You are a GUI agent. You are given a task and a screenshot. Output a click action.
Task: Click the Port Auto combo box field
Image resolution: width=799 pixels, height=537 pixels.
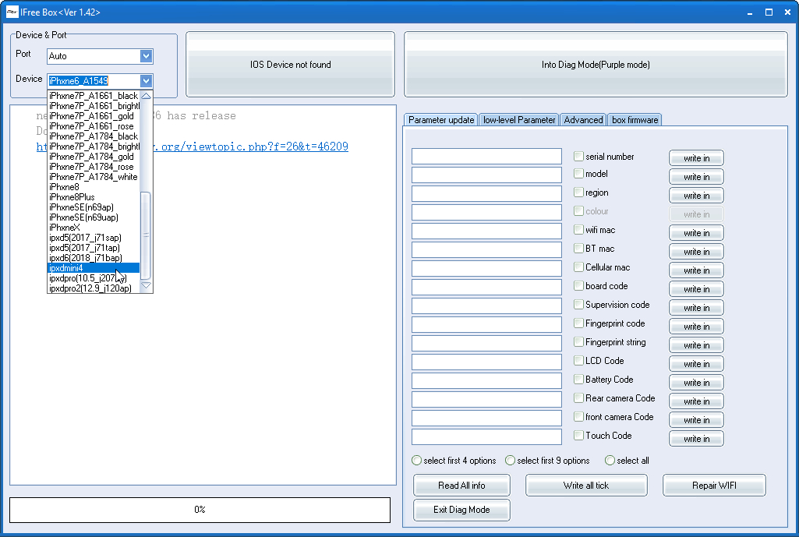[x=94, y=56]
